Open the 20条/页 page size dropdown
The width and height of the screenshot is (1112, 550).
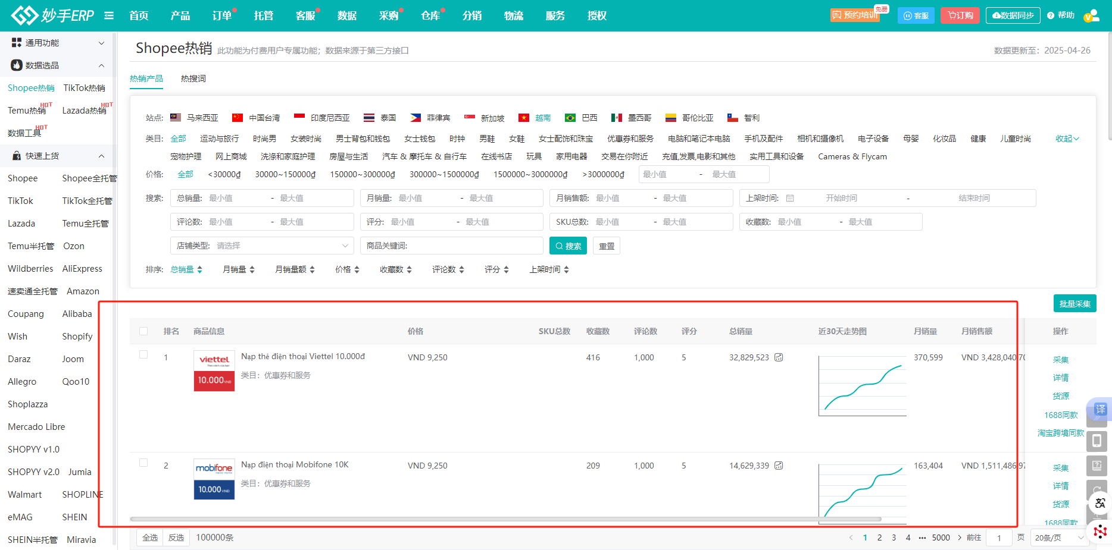1059,538
